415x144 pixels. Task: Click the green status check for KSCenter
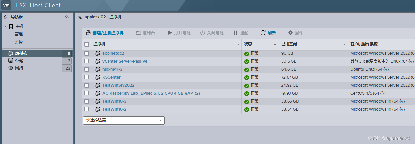point(247,77)
